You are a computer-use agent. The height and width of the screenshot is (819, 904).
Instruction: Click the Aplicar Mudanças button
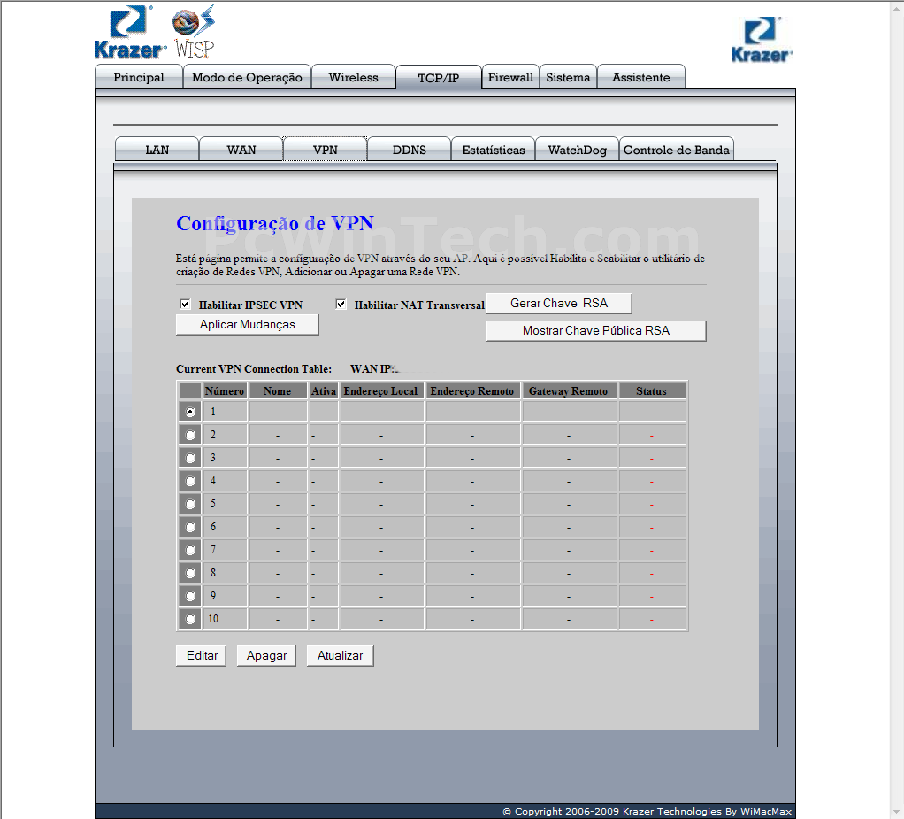(247, 324)
